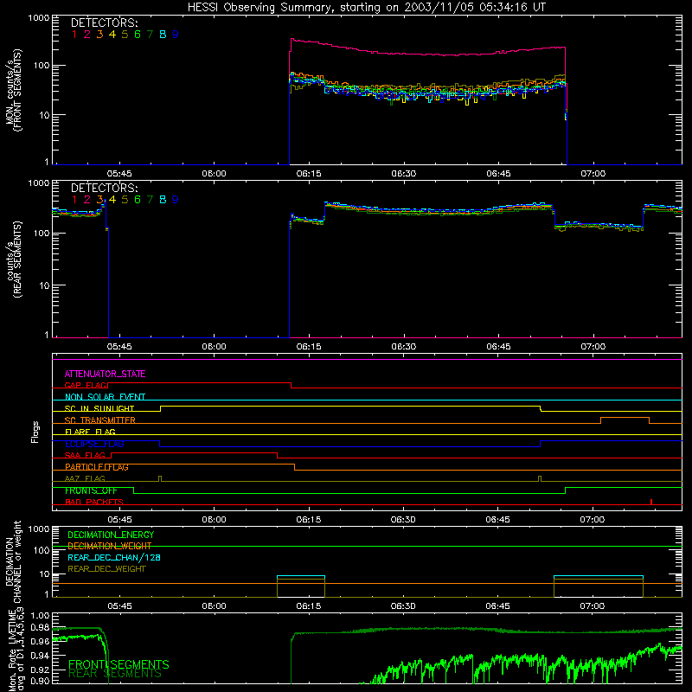Screen dimensions: 692x692
Task: Click the DECIMATION_ENERGY legend entry
Action: 111,535
